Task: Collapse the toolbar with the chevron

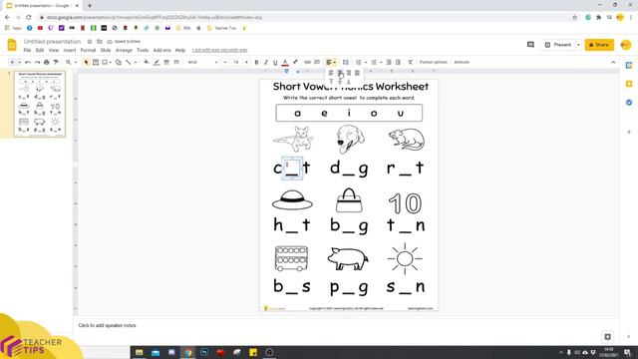Action: pos(613,62)
